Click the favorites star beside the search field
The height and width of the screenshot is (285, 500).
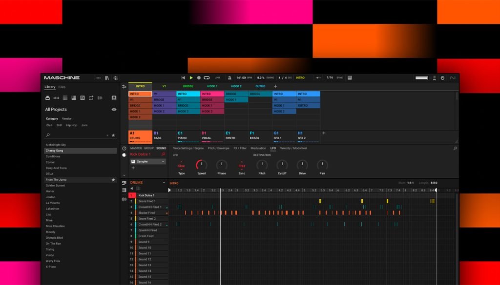(113, 135)
